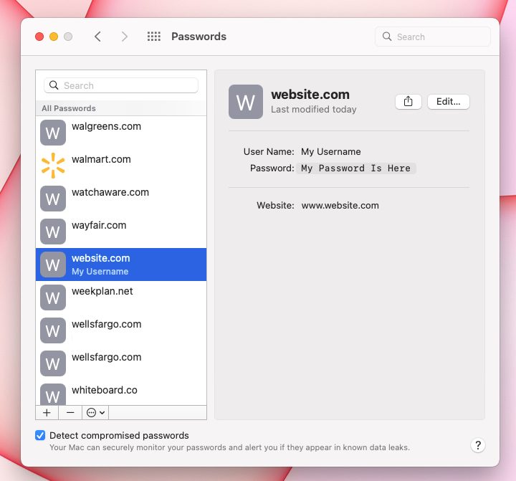Click the W icon beside walgreens.com
Image resolution: width=516 pixels, height=481 pixels.
[53, 133]
